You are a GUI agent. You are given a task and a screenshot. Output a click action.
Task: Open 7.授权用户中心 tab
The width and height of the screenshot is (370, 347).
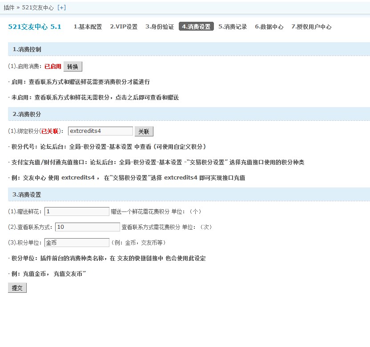[x=311, y=27]
